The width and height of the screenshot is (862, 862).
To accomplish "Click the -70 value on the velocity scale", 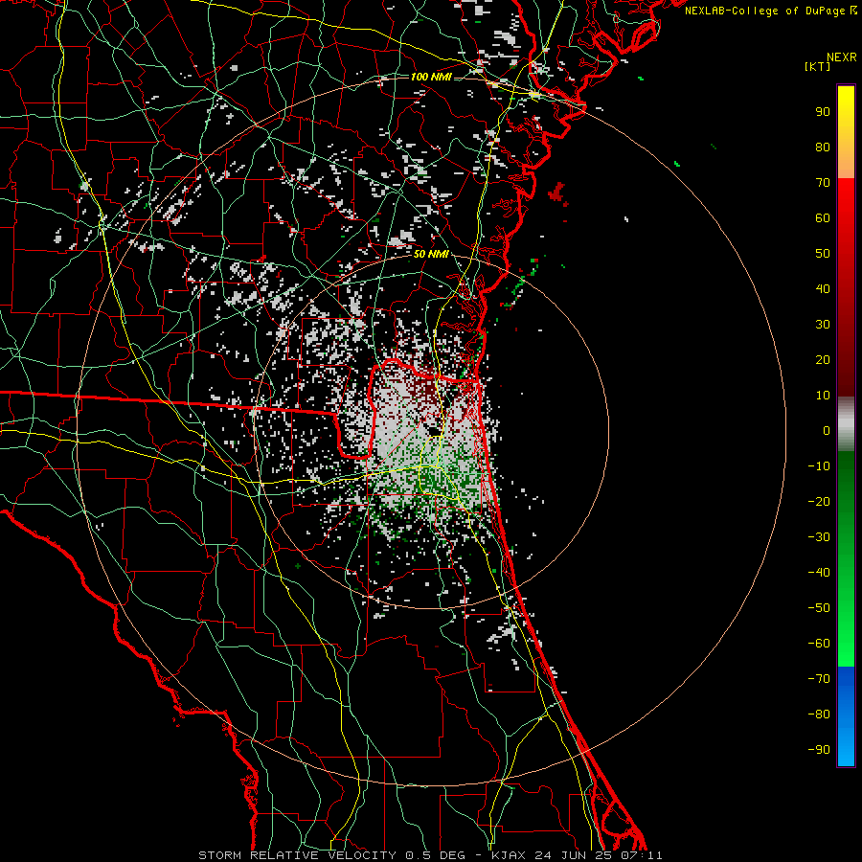I will [x=819, y=679].
